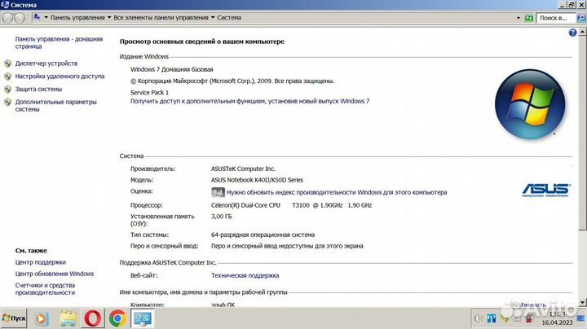Click the Service Pack 1 text

point(149,92)
